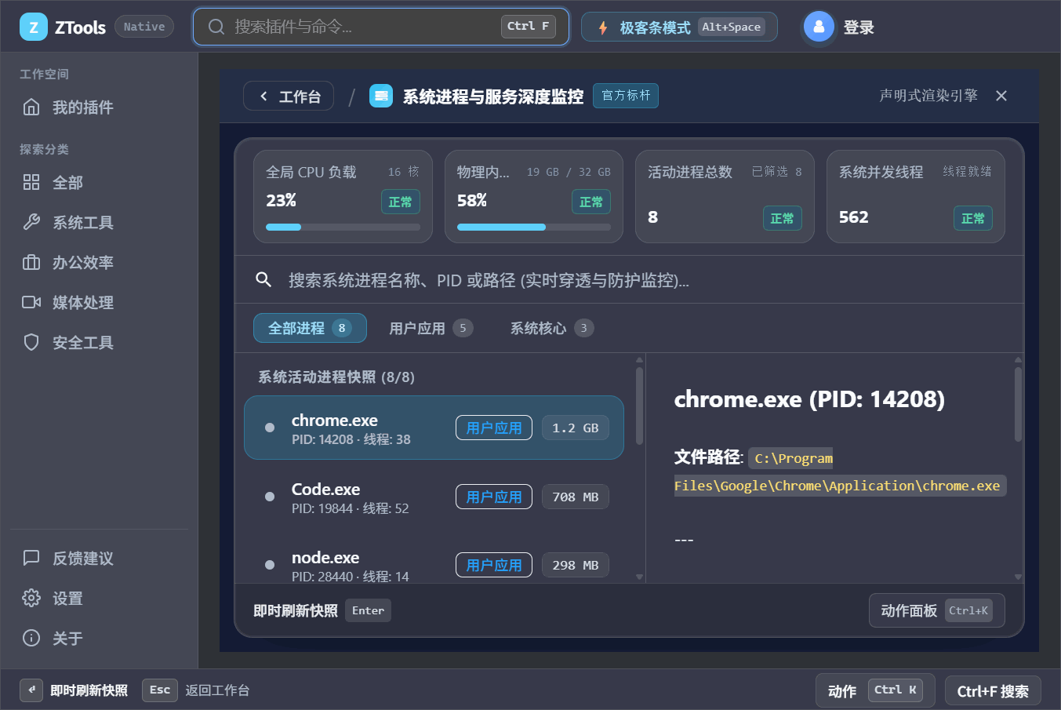Switch to the 用户应用 tab

pos(431,328)
